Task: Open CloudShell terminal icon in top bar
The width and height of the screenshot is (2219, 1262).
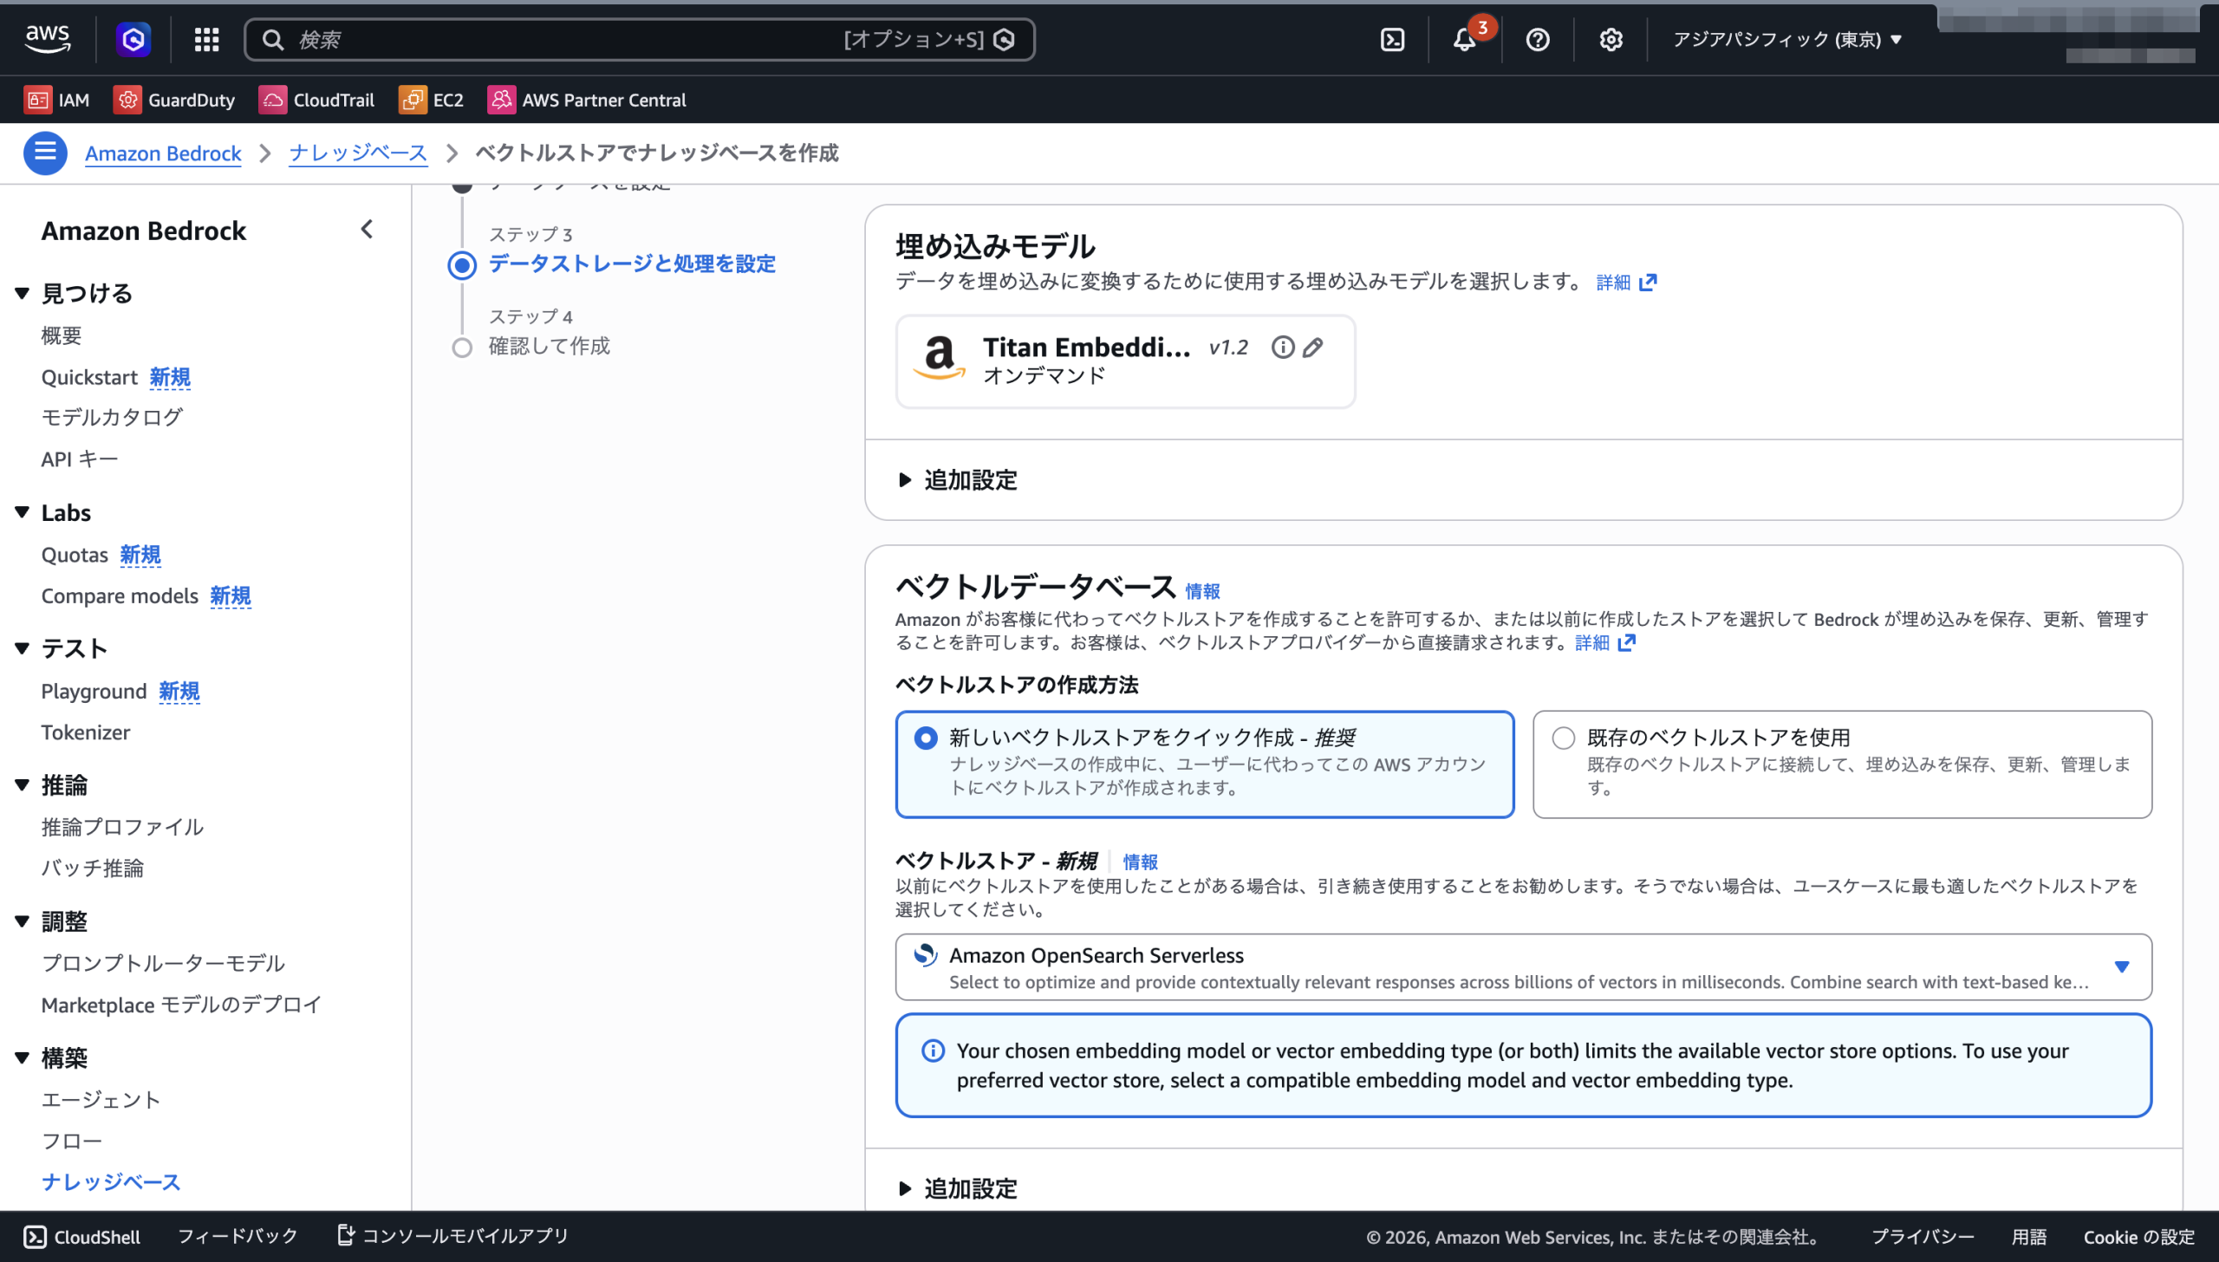Action: [x=1392, y=40]
